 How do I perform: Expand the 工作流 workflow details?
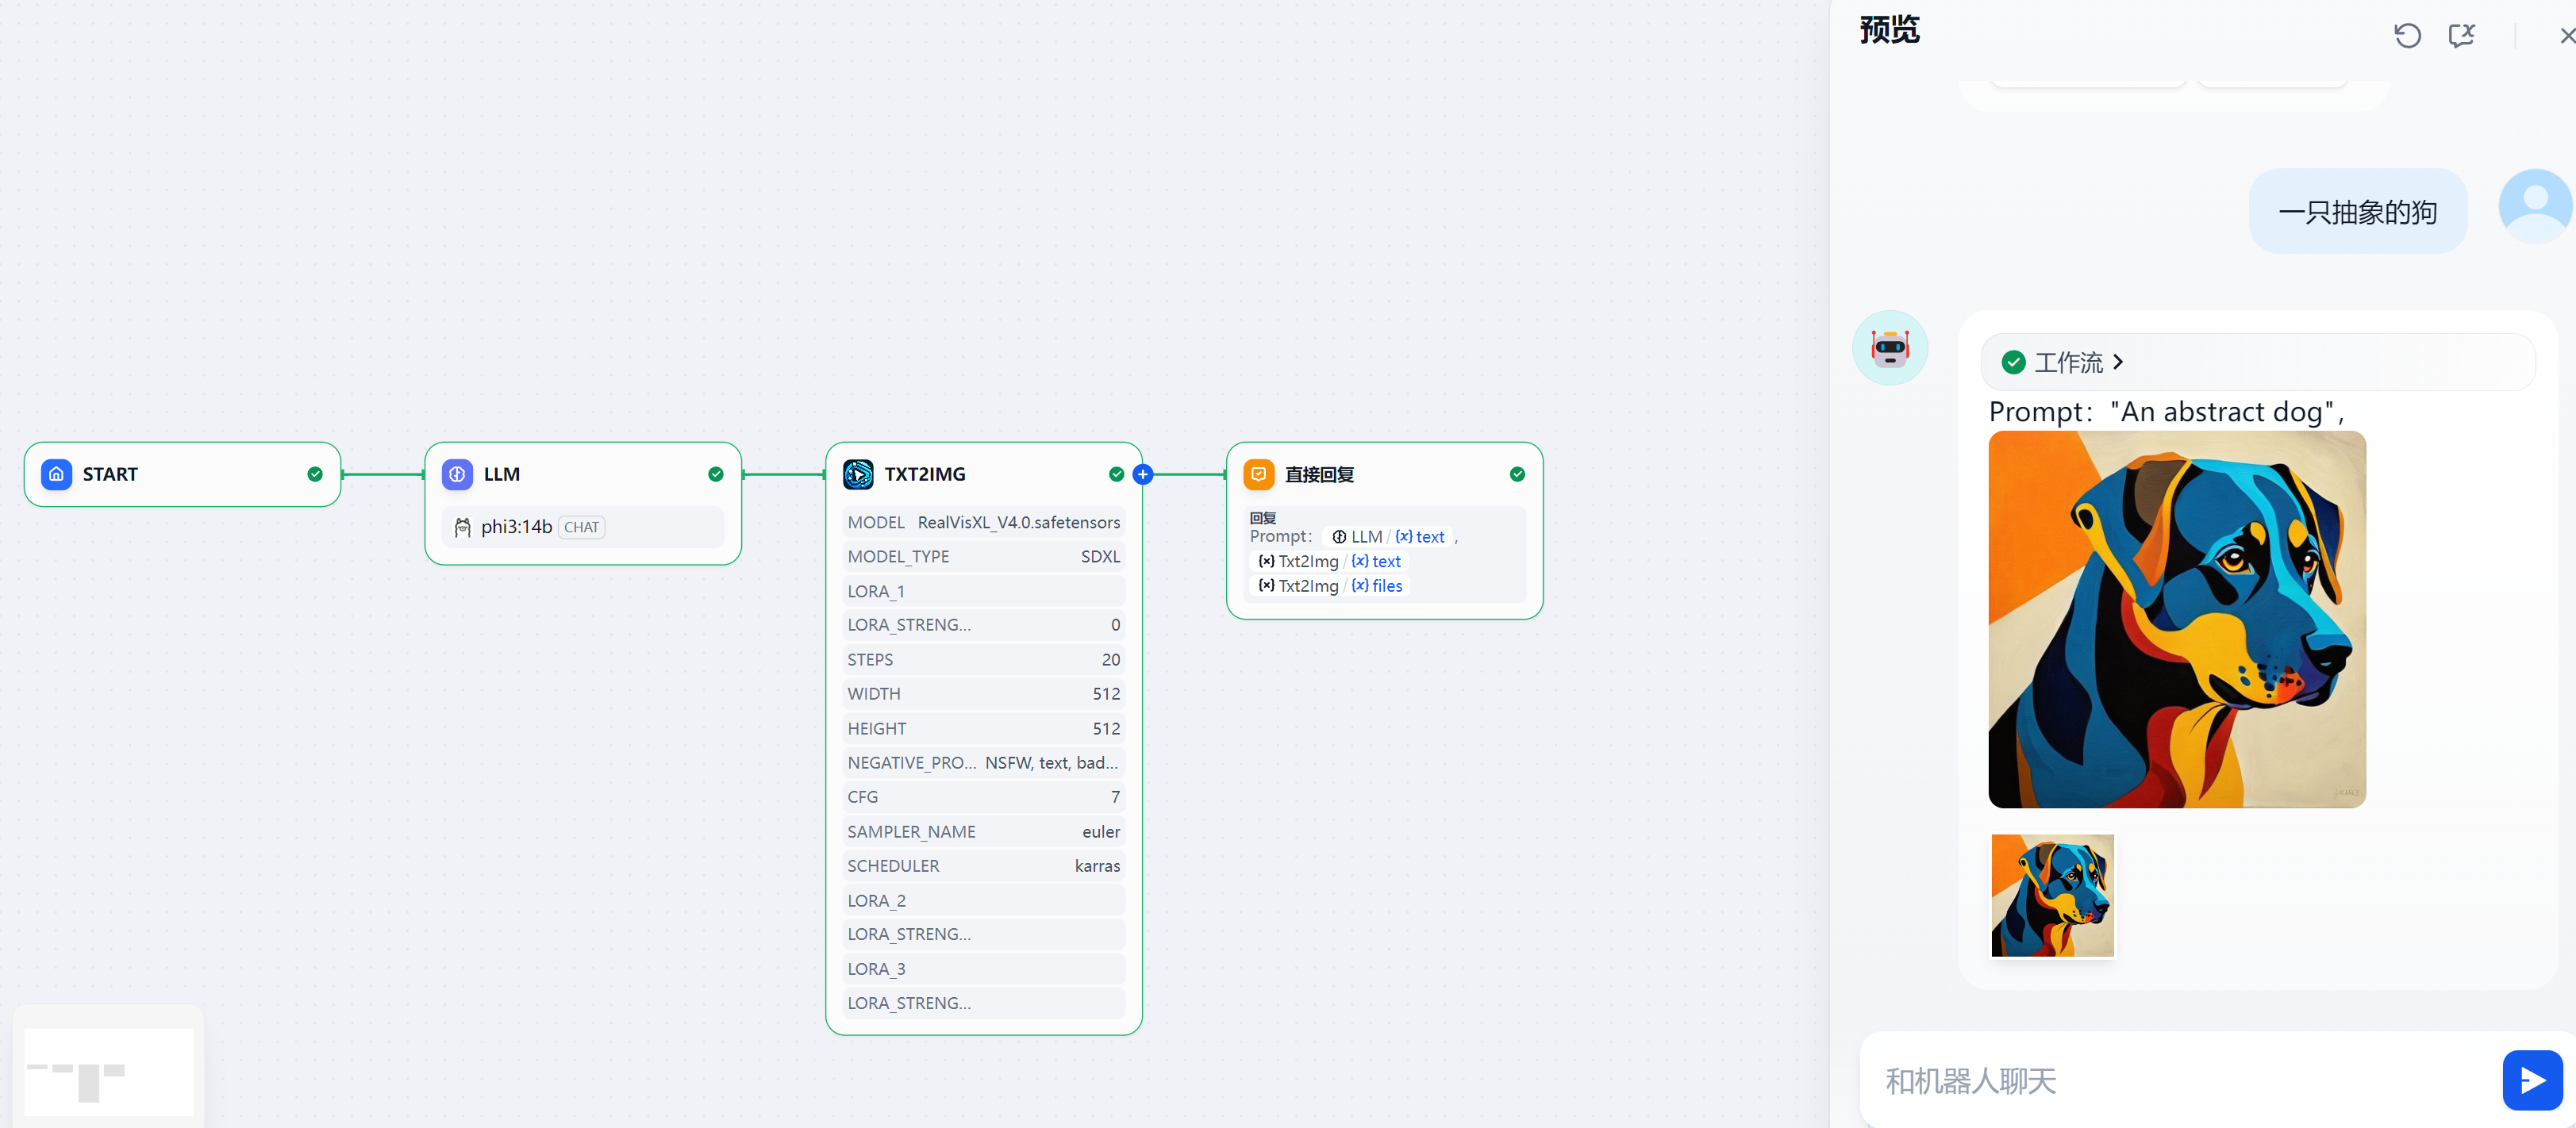(2068, 362)
